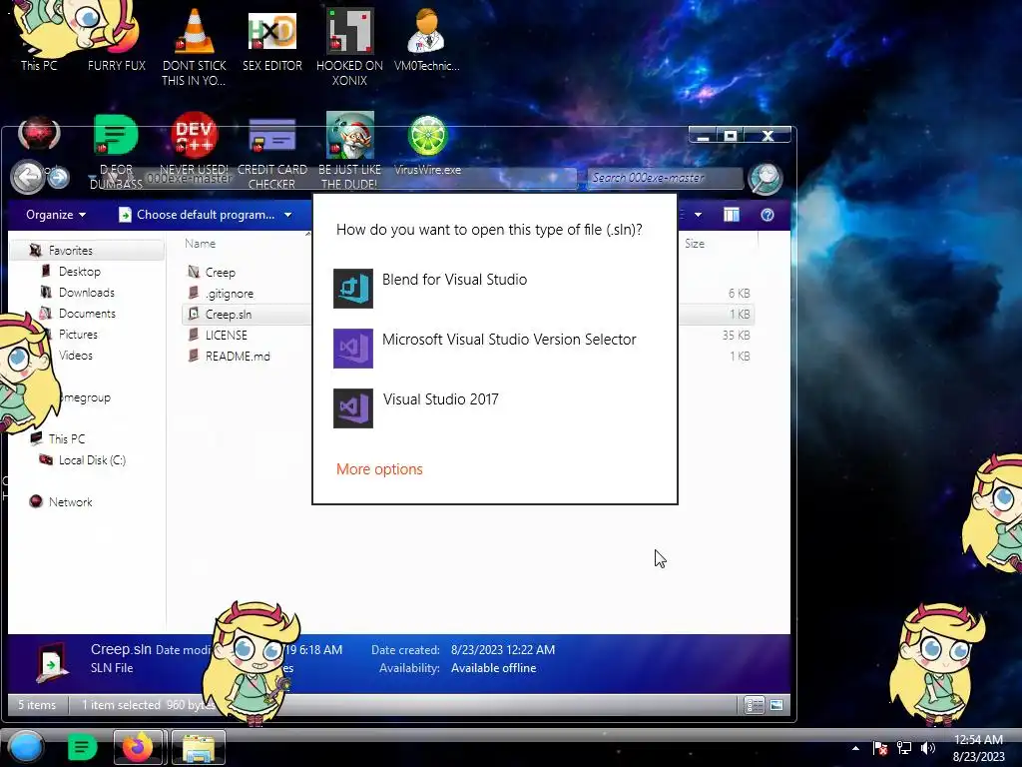
Task: Select Pictures in navigation pane
Action: tap(78, 334)
